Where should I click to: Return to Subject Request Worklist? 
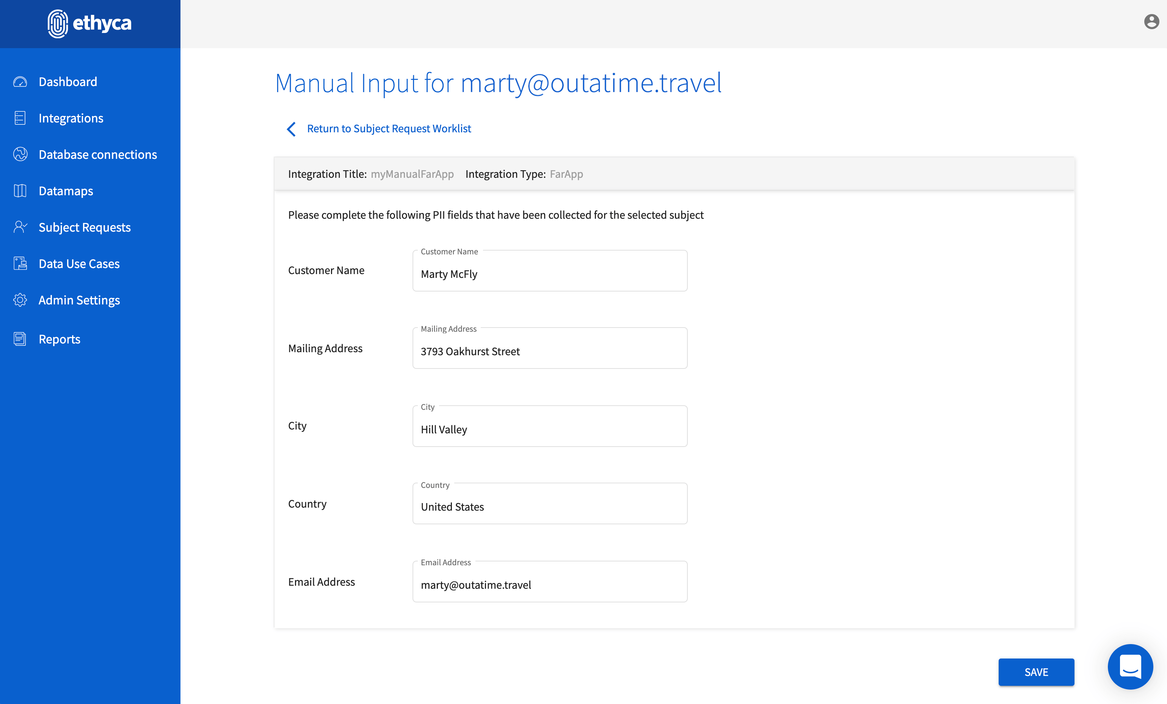[389, 129]
